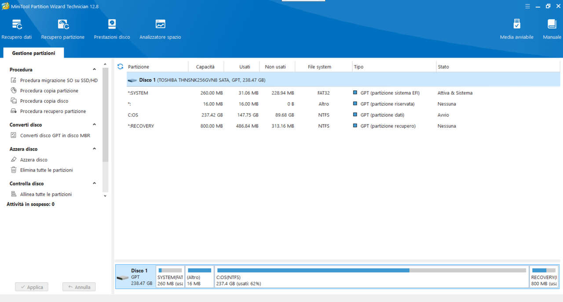This screenshot has height=302, width=563.
Task: Click migrazione SO su SSD/HD icon
Action: 14,80
